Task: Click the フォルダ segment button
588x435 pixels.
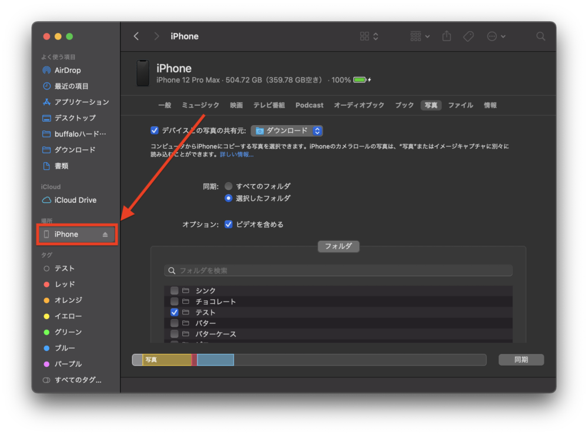Action: click(x=338, y=246)
